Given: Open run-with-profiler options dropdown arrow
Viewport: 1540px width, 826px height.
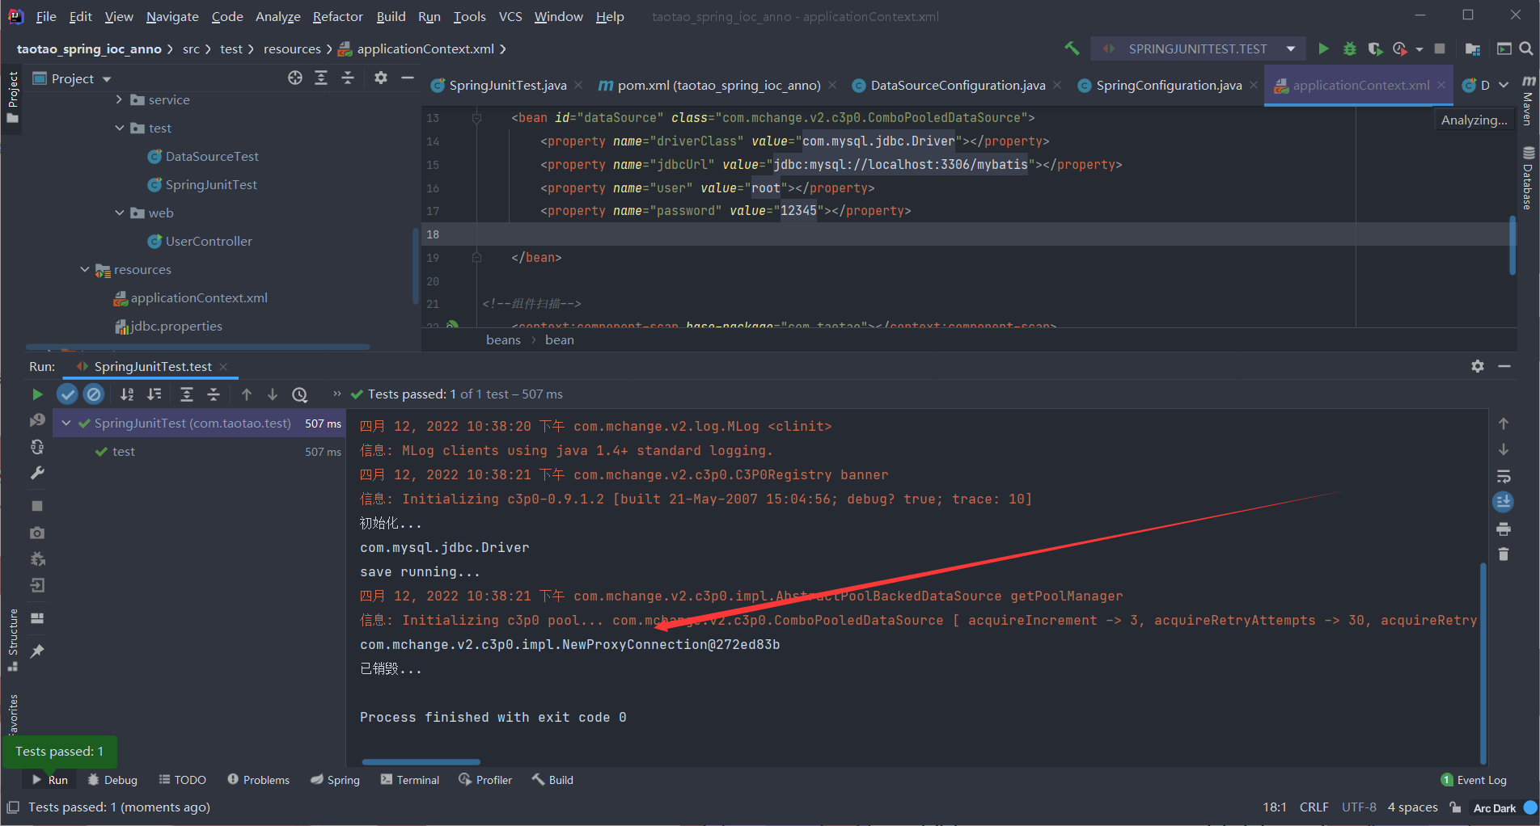Looking at the screenshot, I should coord(1419,49).
